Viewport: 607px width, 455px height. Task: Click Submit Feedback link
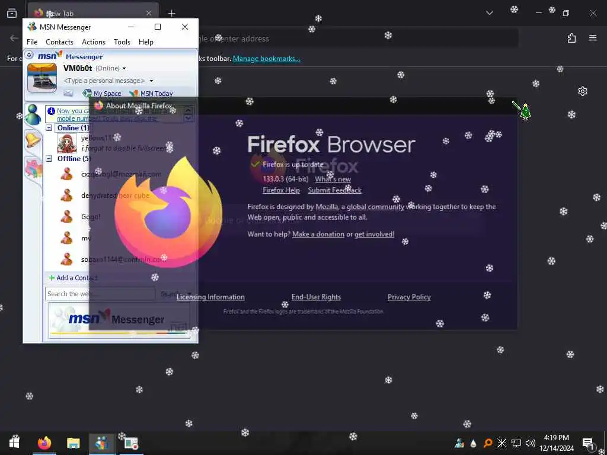335,190
